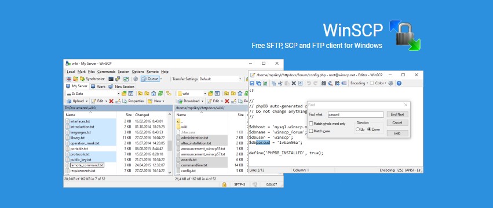Viewport: 493px width, 208px height.
Task: Click Upload button in local panel
Action: pos(76,101)
